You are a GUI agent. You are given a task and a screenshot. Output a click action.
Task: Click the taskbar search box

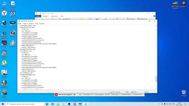pyautogui.click(x=25, y=104)
